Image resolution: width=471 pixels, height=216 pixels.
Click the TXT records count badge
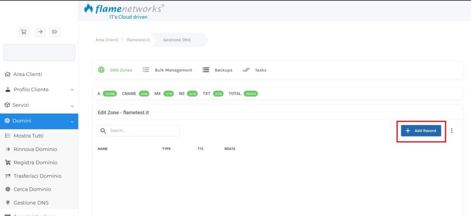(218, 94)
